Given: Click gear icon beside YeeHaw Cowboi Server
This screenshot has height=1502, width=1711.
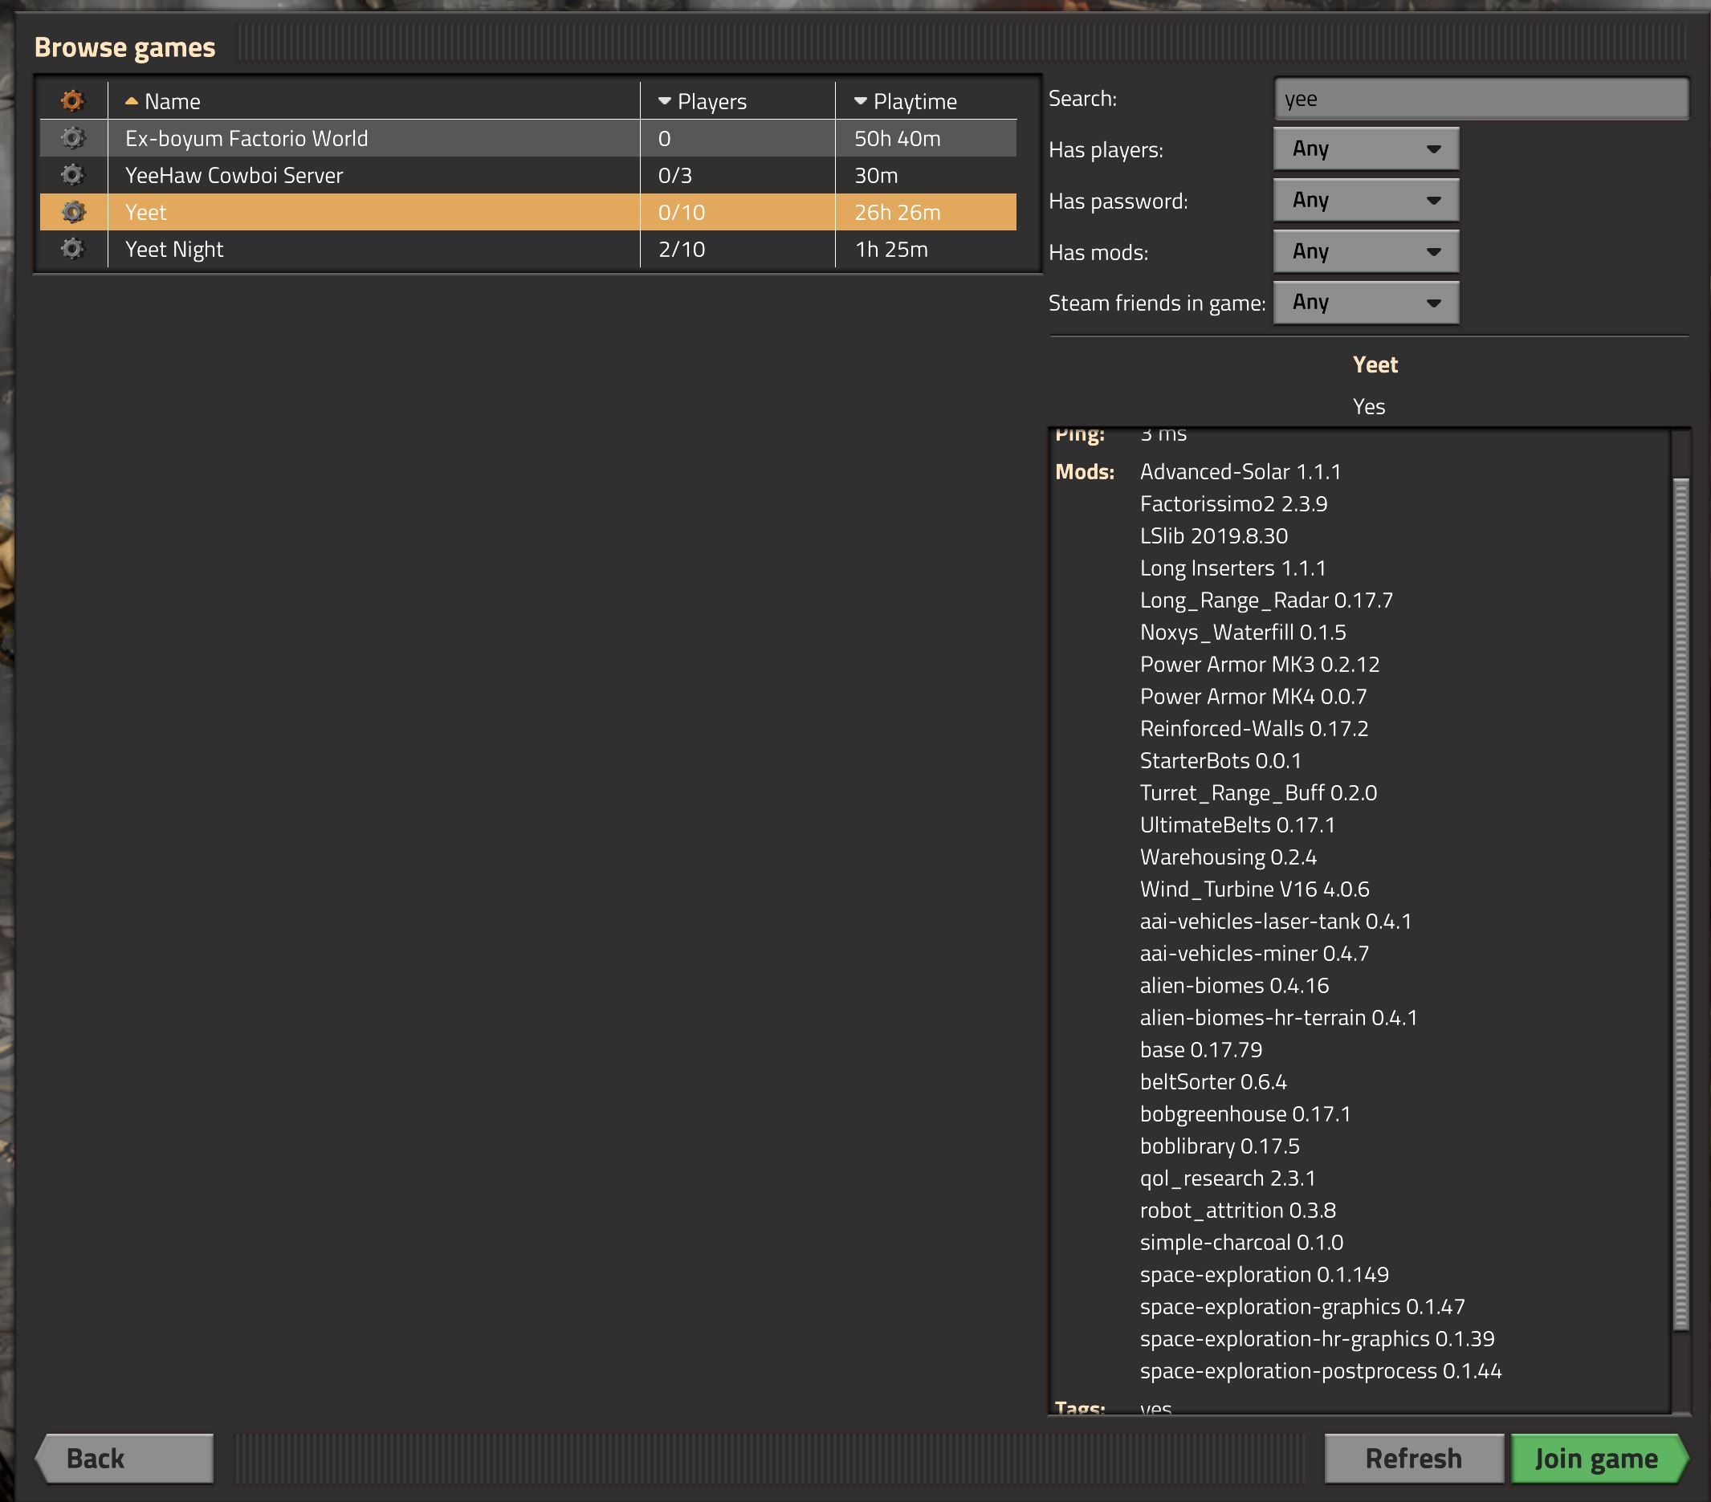Looking at the screenshot, I should coord(73,175).
